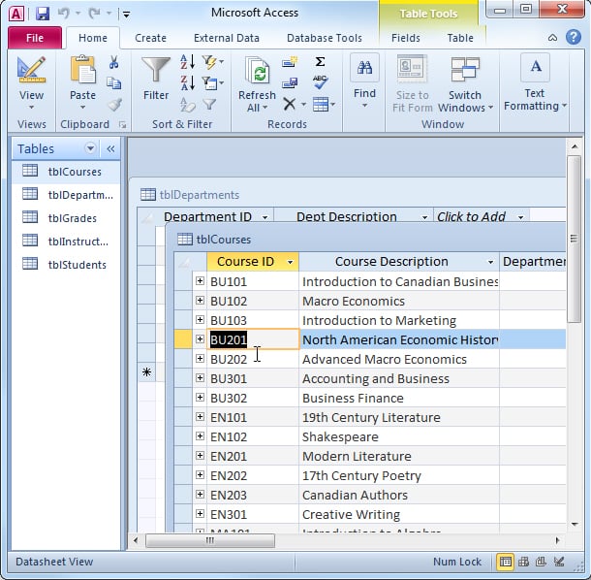Click the Filter funnel icon

tap(156, 70)
